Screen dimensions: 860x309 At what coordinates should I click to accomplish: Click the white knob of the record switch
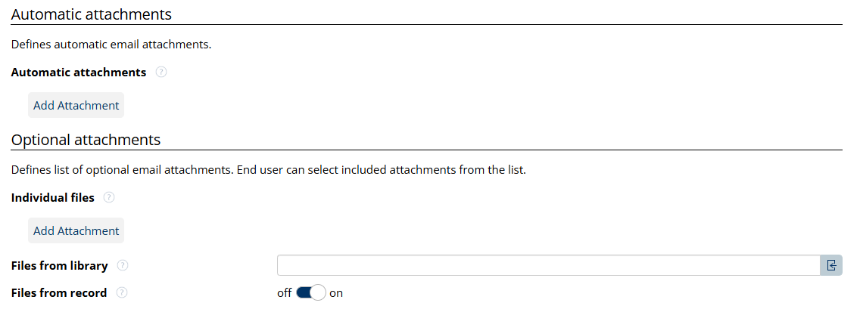click(318, 292)
